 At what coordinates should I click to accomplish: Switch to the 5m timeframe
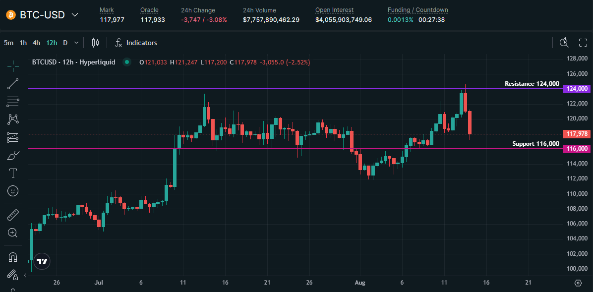coord(9,43)
